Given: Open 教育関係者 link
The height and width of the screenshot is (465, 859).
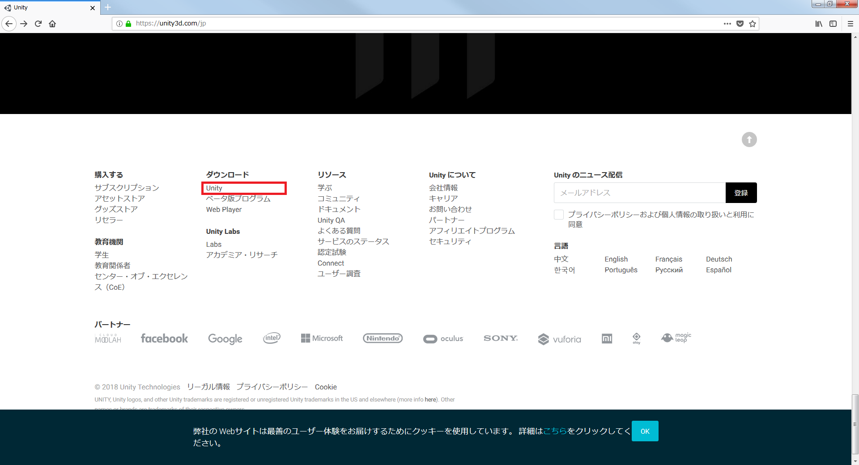Looking at the screenshot, I should pos(112,266).
